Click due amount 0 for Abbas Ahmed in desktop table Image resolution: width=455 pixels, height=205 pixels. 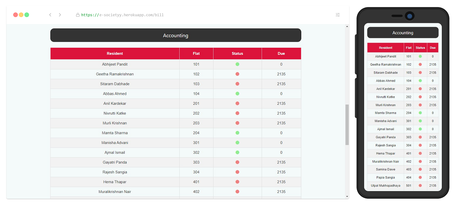[281, 94]
